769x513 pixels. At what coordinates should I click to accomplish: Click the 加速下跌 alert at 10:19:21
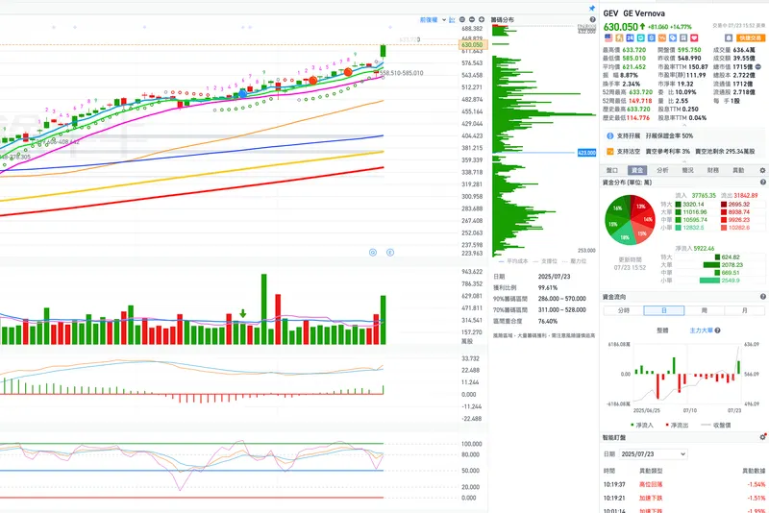(651, 498)
